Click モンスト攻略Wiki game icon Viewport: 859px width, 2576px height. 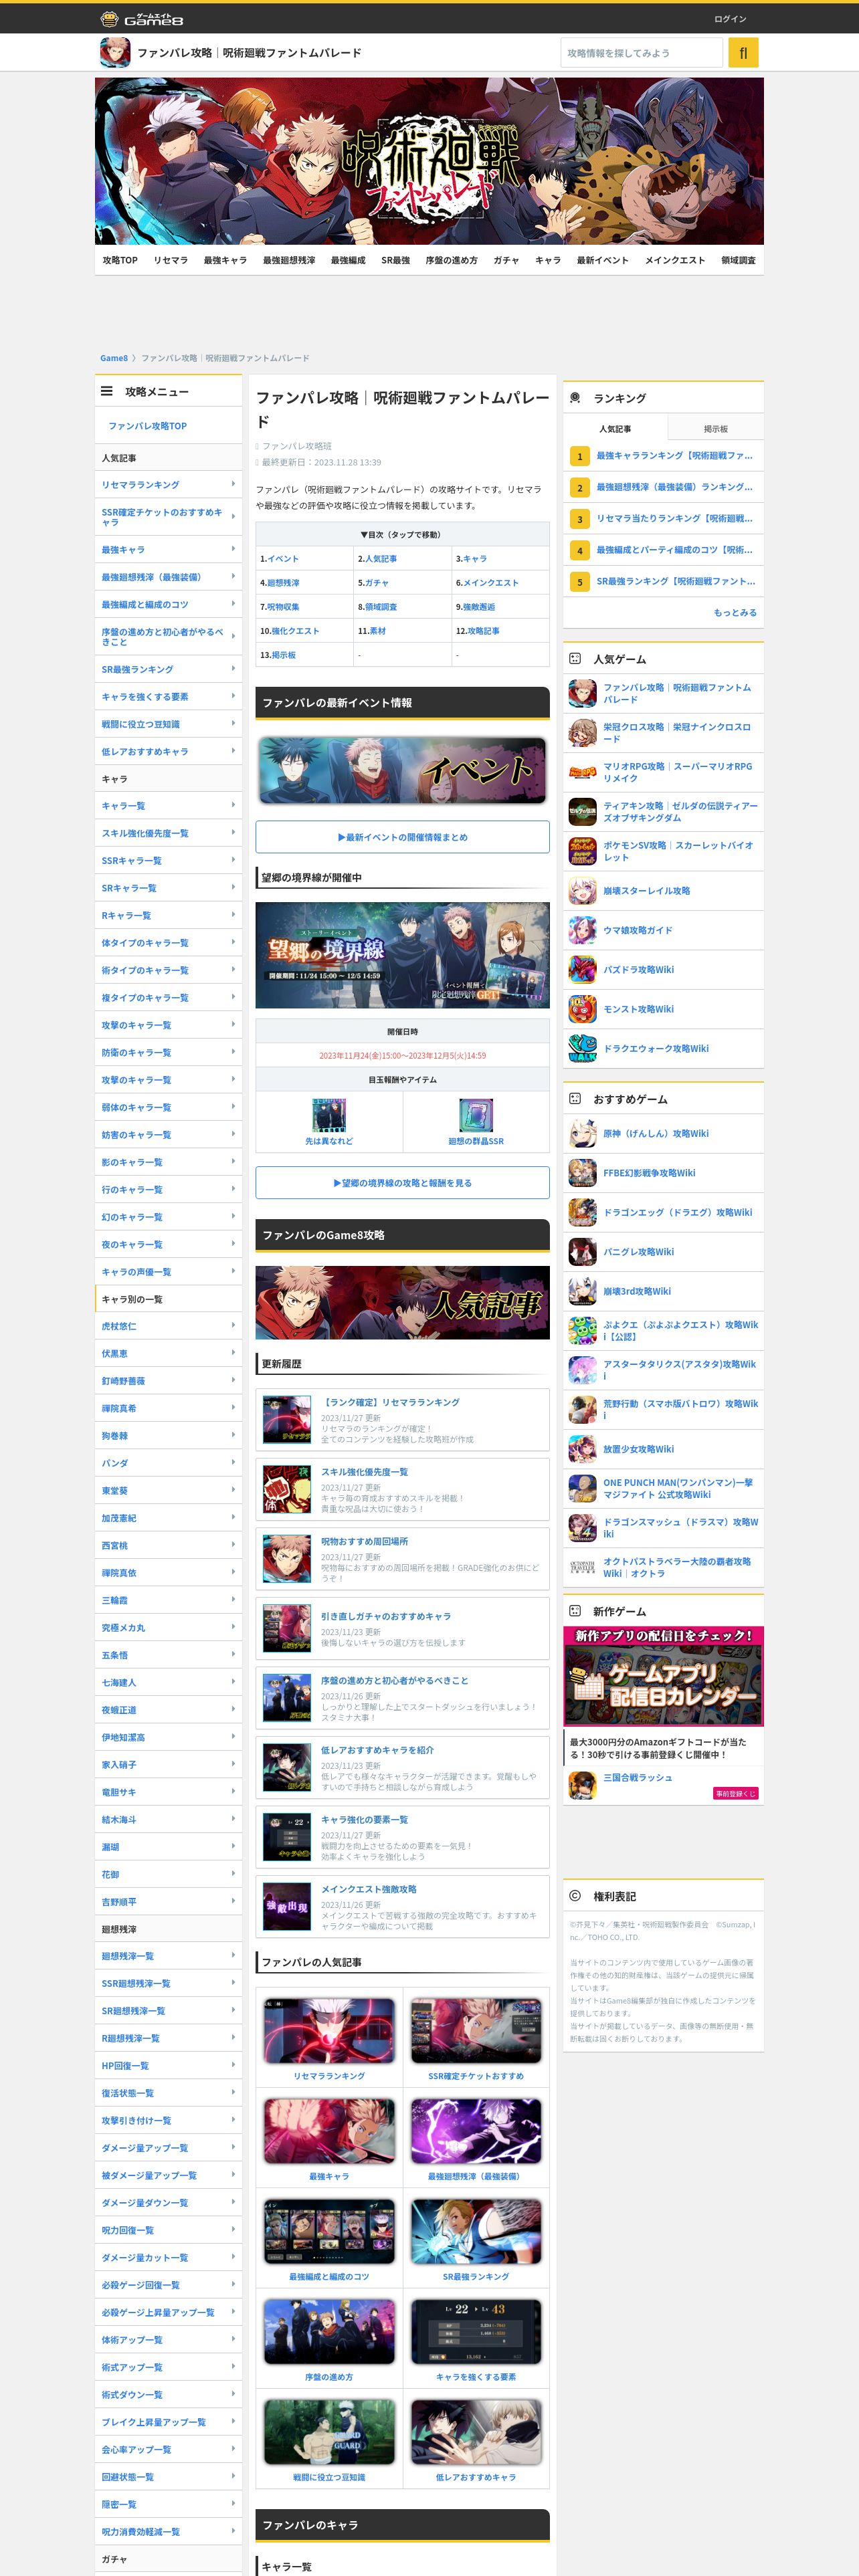tap(582, 1009)
